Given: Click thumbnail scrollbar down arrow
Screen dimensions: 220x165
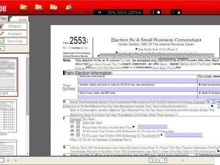Looking at the screenshot, I should pos(27,154).
